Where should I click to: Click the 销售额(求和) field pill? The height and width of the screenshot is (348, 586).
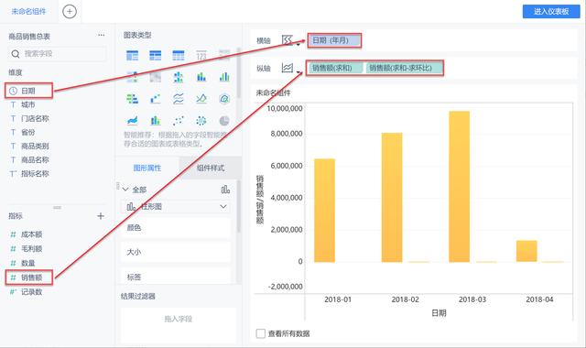coord(336,68)
